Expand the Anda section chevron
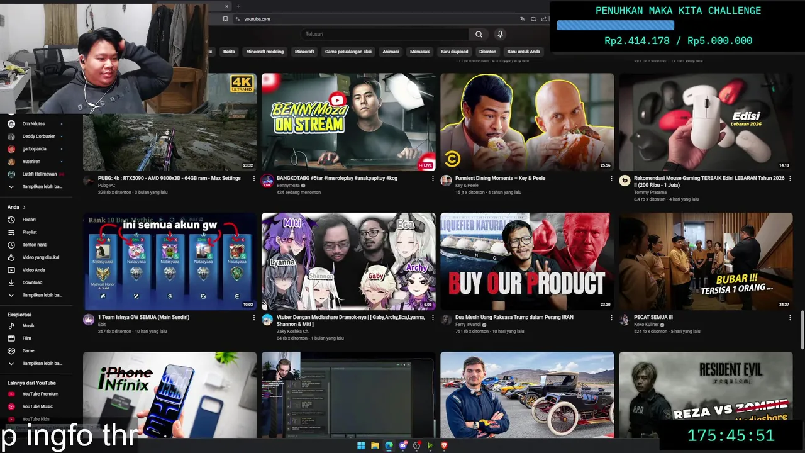Image resolution: width=805 pixels, height=453 pixels. point(24,207)
